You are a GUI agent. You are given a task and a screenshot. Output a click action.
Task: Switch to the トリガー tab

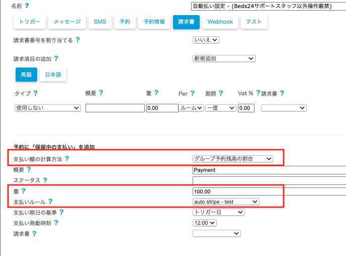click(x=30, y=22)
